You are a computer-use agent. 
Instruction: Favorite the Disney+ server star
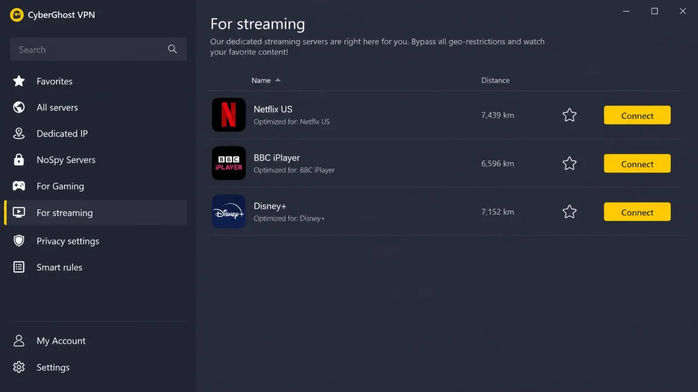coord(569,211)
